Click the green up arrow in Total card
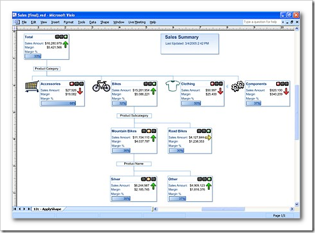 coord(66,45)
